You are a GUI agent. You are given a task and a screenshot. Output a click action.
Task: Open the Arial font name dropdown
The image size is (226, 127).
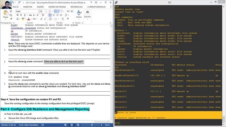(x=38, y=11)
